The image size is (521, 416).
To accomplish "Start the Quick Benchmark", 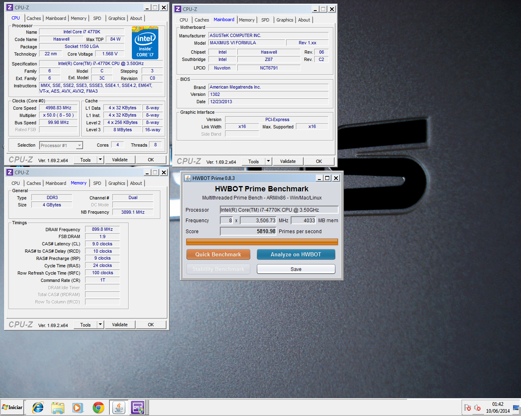I will point(218,254).
